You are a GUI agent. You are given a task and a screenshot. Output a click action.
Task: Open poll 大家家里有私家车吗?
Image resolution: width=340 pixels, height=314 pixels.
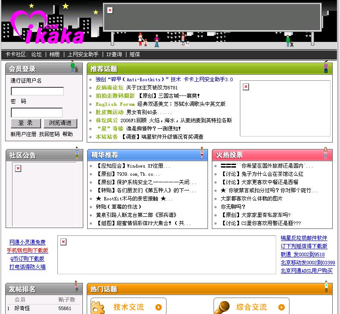tap(255, 215)
